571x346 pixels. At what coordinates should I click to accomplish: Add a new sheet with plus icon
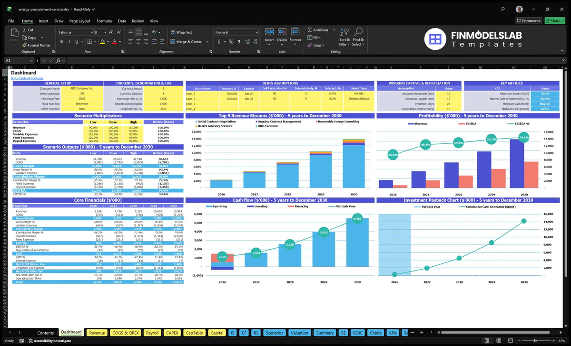click(x=421, y=333)
